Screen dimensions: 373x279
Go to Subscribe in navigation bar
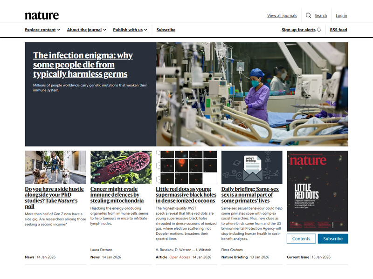[x=166, y=30]
